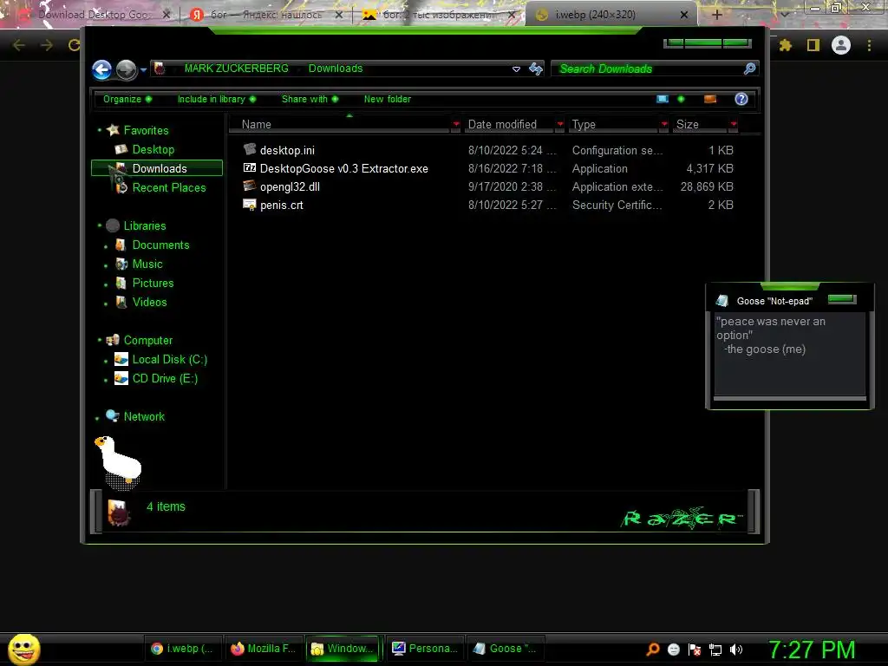
Task: Open the Share with menu
Action: [310, 99]
